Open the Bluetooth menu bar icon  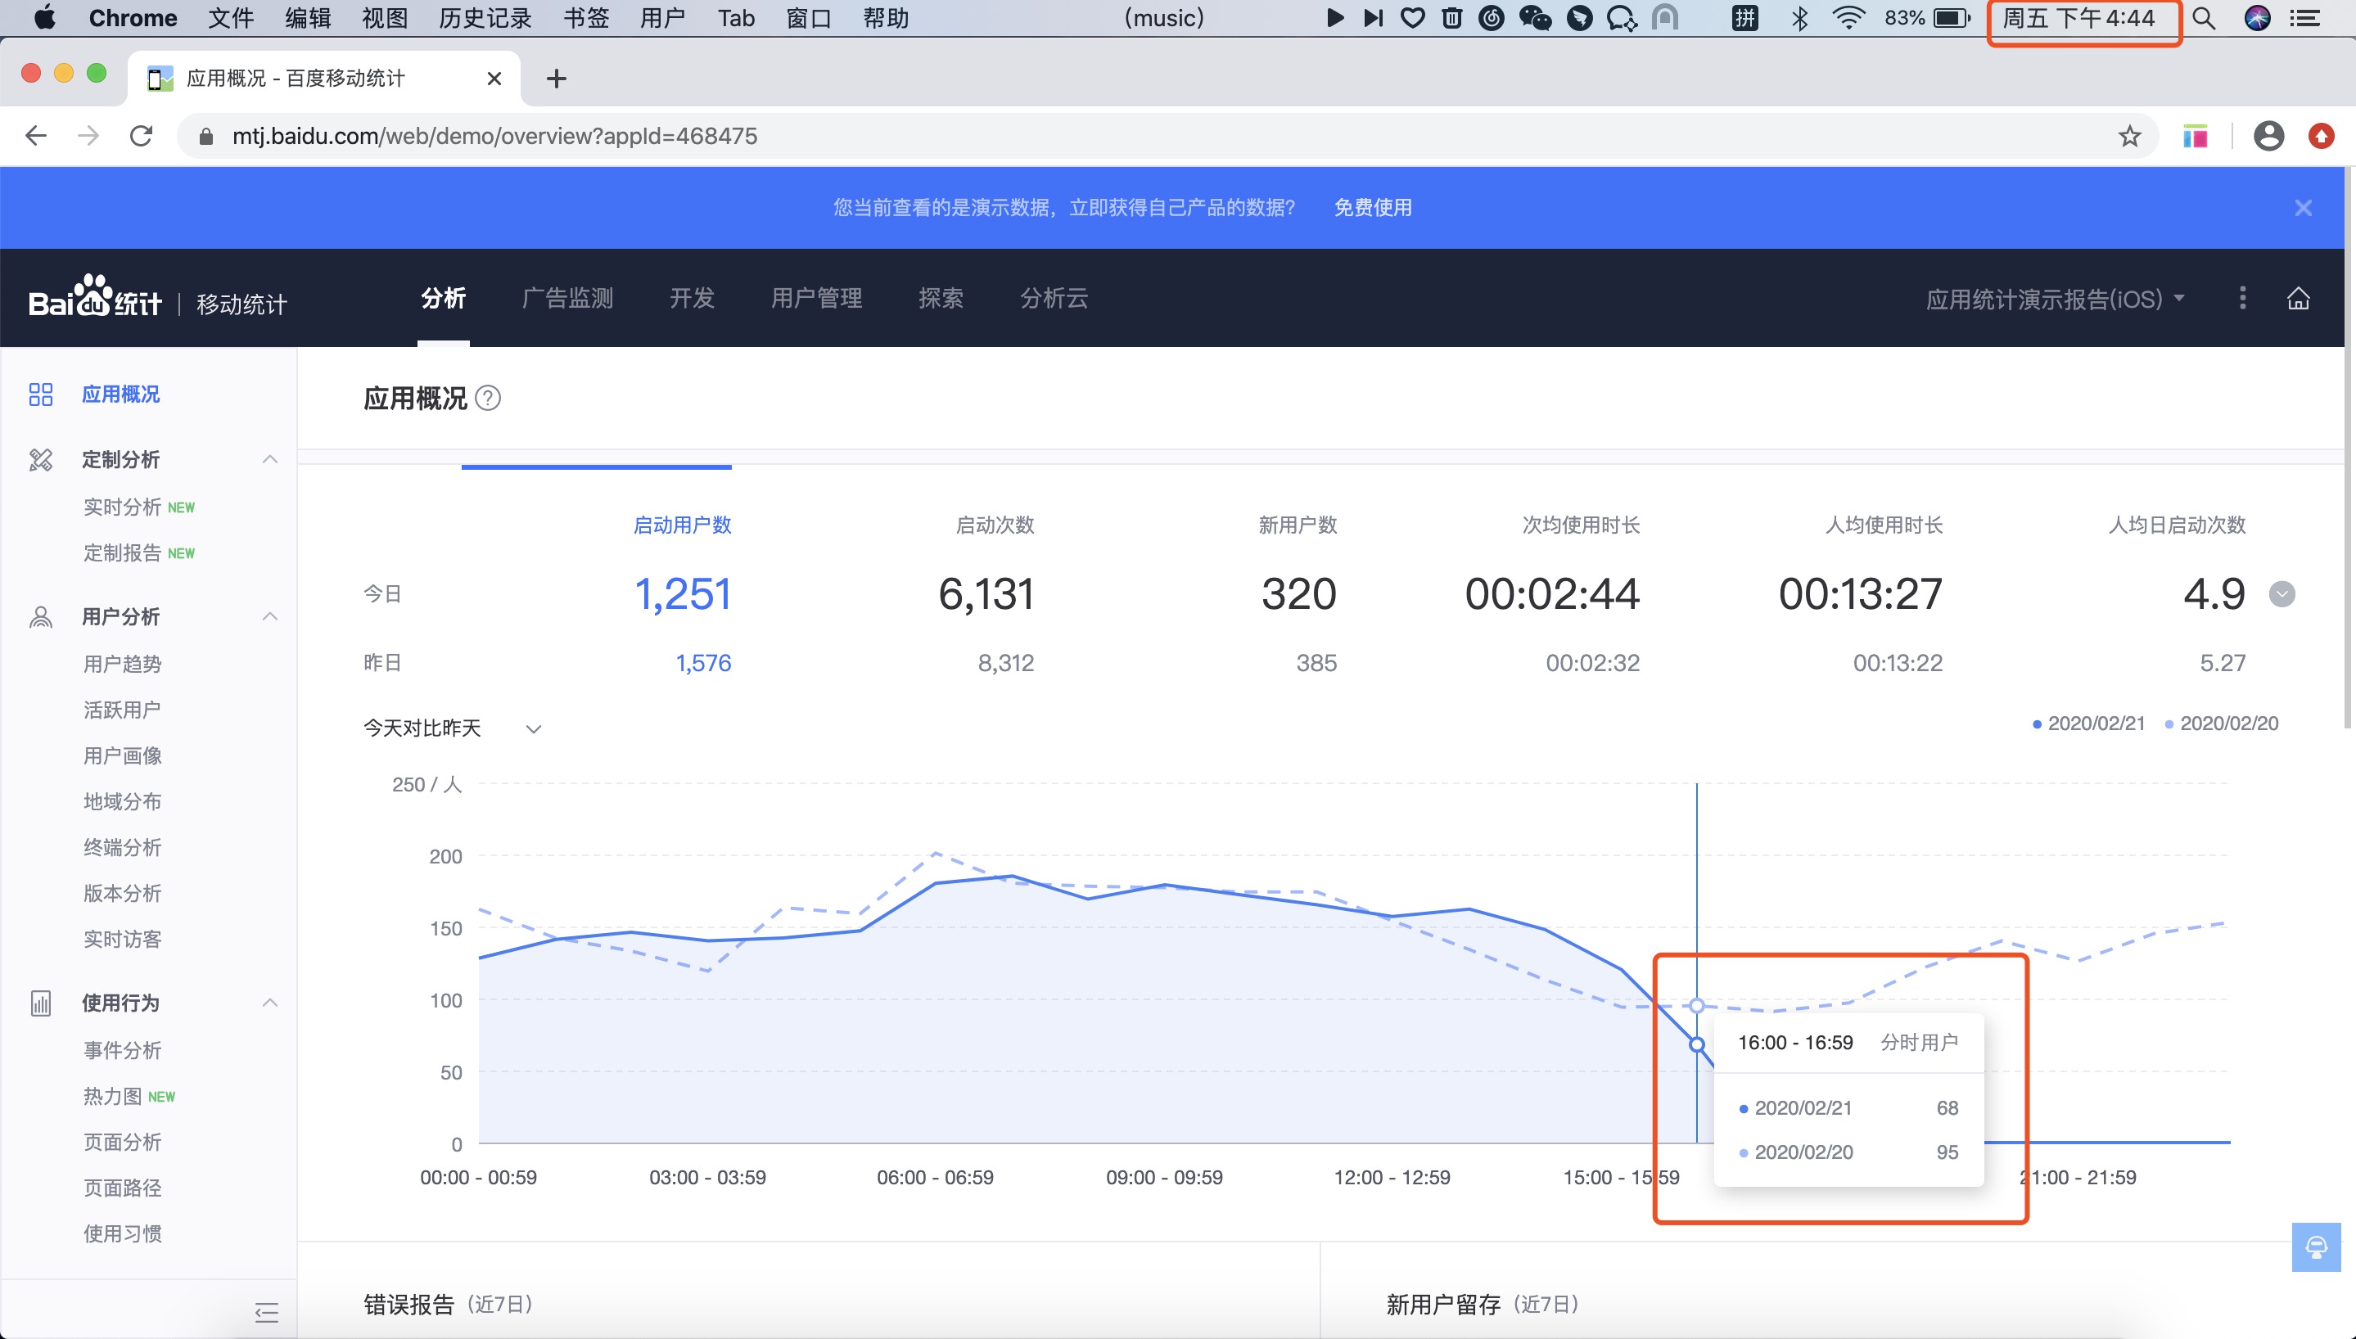click(1799, 17)
